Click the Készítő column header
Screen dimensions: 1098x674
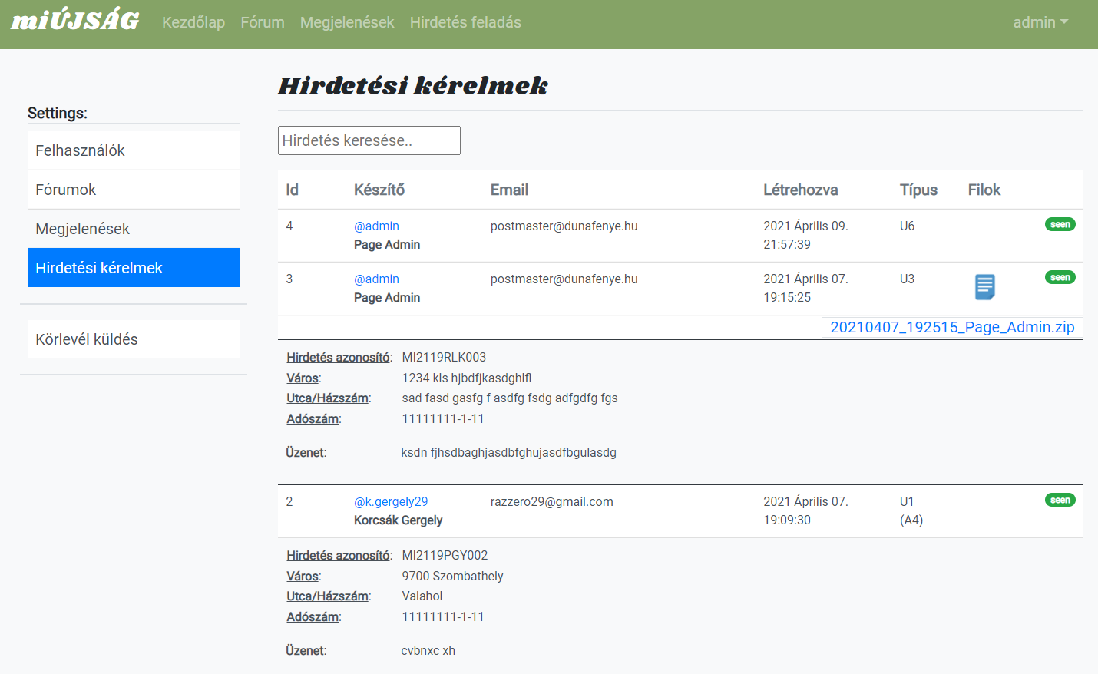pyautogui.click(x=379, y=190)
